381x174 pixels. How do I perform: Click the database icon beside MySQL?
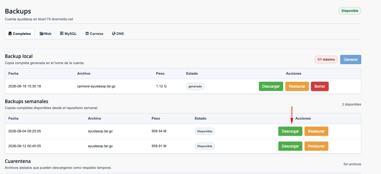[62, 34]
